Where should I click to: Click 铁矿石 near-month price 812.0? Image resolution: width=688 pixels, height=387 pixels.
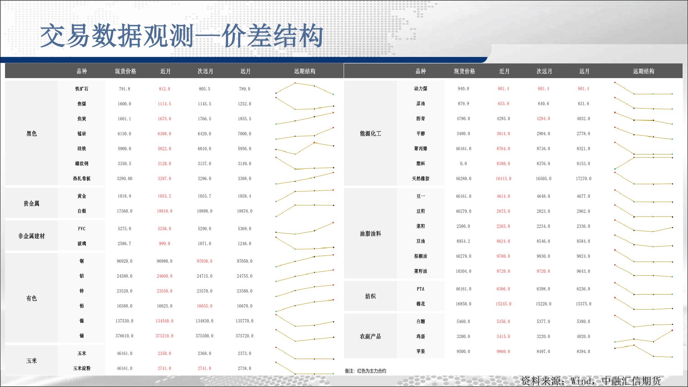(164, 89)
